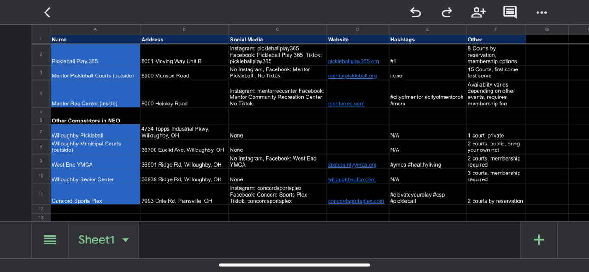Viewport: 589px width, 272px height.
Task: Select column A header
Action: tap(95, 29)
